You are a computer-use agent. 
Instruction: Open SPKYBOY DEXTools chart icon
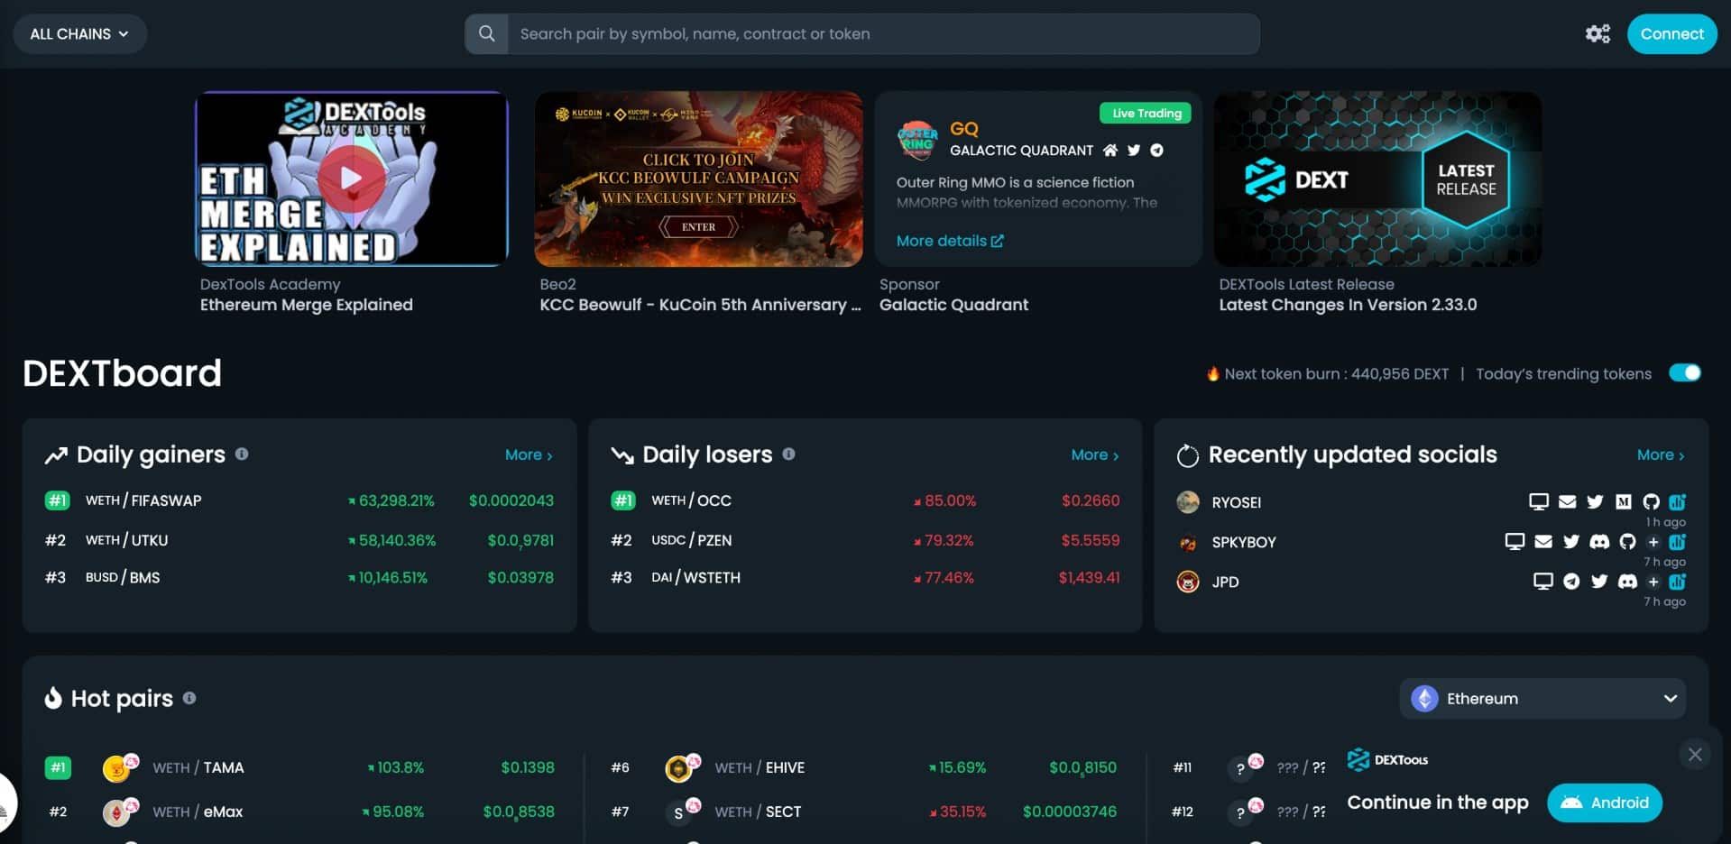click(x=1678, y=541)
